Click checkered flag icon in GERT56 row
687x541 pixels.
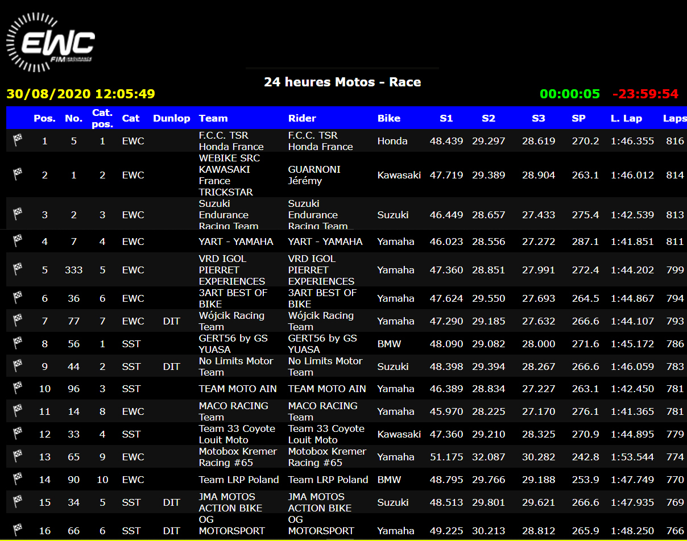(18, 343)
